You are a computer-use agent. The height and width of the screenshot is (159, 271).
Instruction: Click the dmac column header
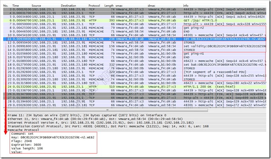pos(151,6)
